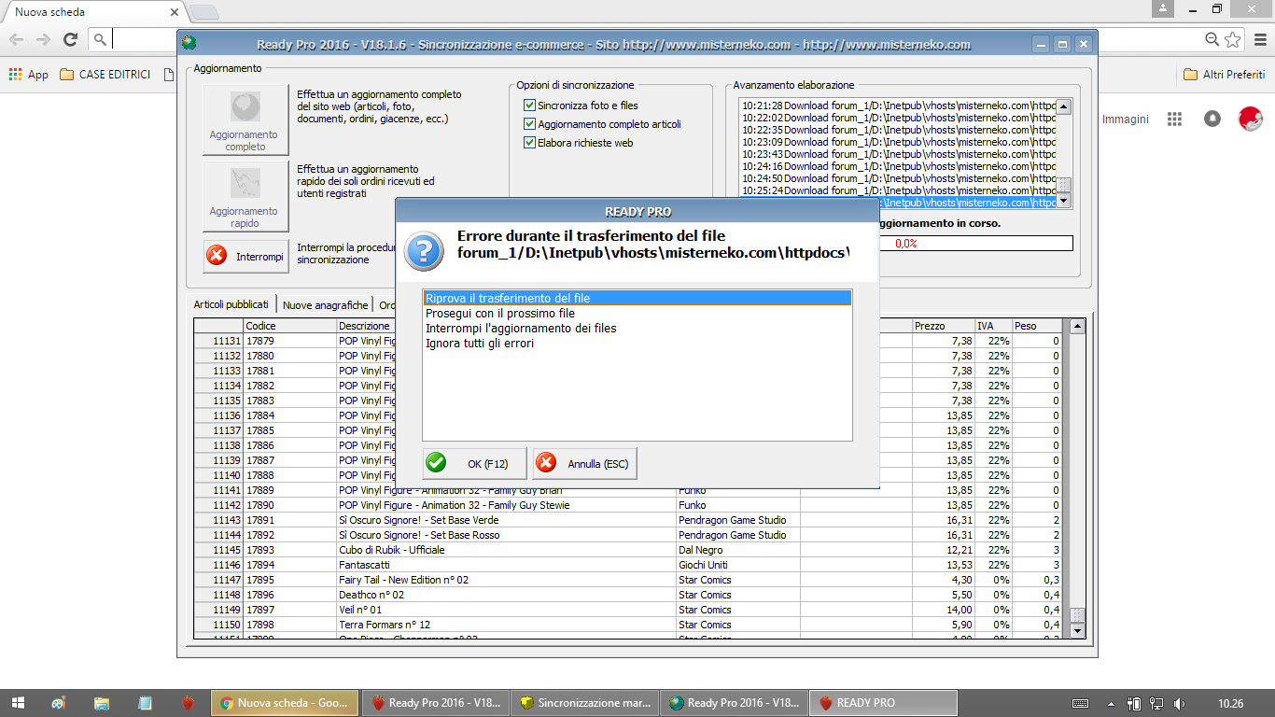The image size is (1275, 717).
Task: Click the 10:21:28 Download log entry
Action: (x=898, y=105)
